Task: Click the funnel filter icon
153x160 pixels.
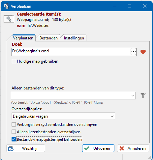Action: (x=143, y=95)
